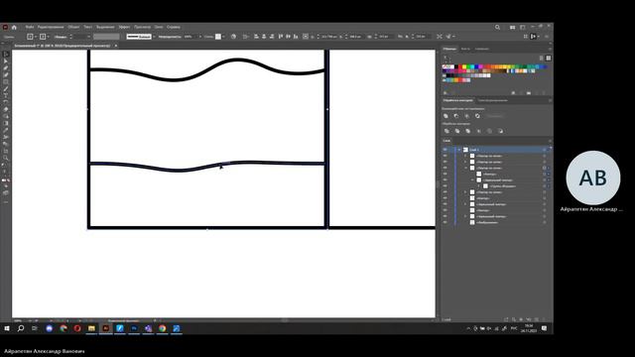Switch to the Кисти panel tab

465,49
